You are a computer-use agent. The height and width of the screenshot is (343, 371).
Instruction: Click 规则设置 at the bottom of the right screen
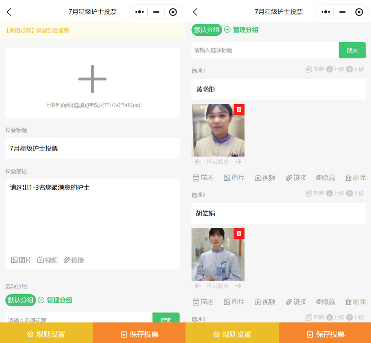(x=232, y=334)
